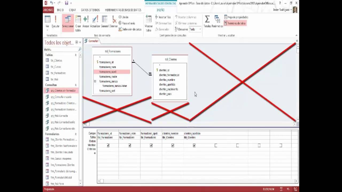Screen dimensions: 342x192
Task: Open HERRAMIENTAS DE BASE DE DATOS tab
Action: pos(123,10)
